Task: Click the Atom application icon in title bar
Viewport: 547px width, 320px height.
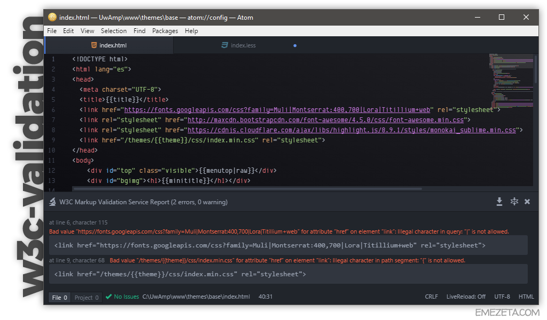Action: tap(52, 17)
